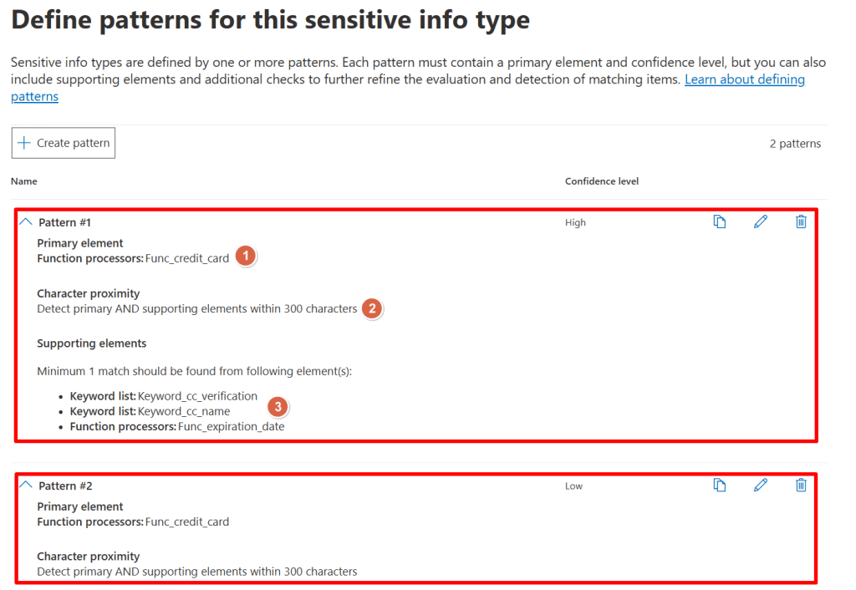The width and height of the screenshot is (856, 590).
Task: Click the Create pattern button
Action: click(63, 142)
